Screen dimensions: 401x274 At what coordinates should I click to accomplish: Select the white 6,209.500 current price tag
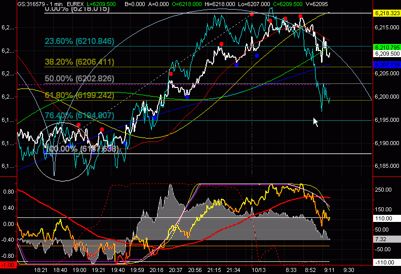[387, 54]
